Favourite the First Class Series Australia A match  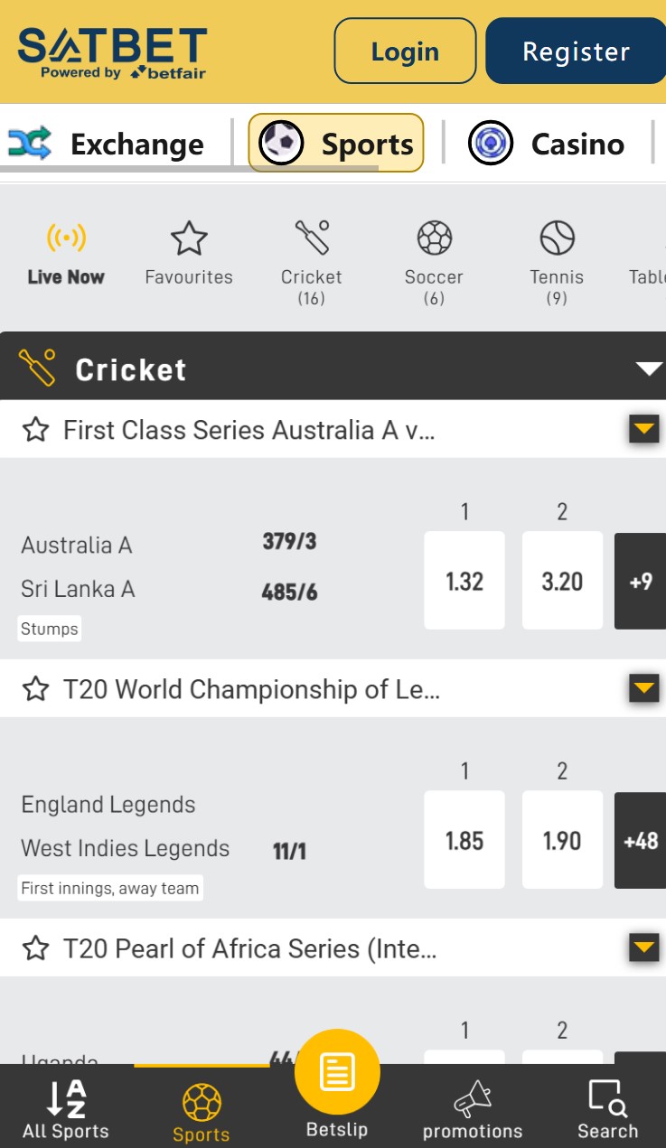(x=35, y=430)
